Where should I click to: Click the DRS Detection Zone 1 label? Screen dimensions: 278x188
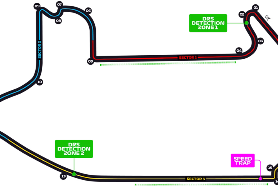(208, 23)
